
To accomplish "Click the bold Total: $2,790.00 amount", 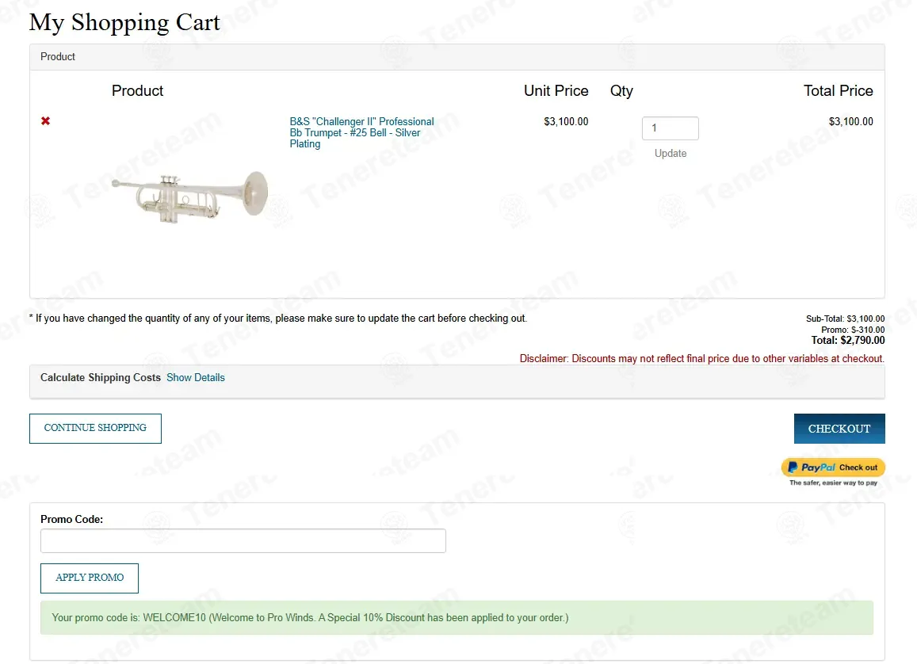I will pyautogui.click(x=848, y=340).
